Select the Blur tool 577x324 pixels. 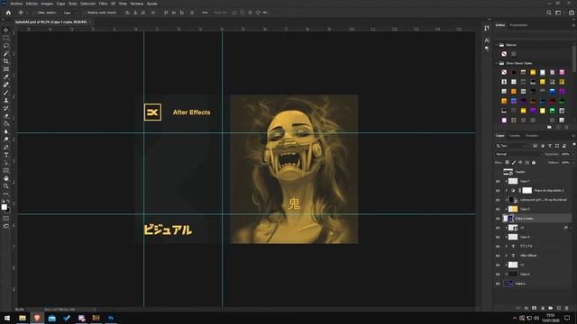[6, 131]
